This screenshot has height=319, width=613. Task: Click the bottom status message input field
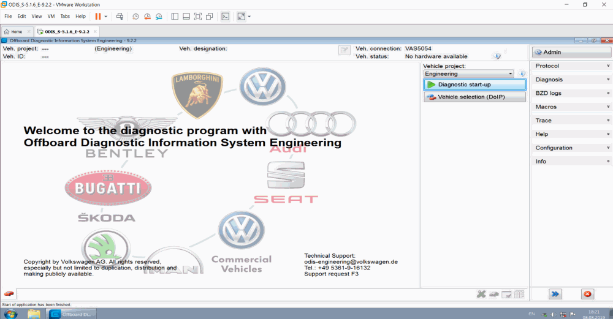(x=245, y=294)
